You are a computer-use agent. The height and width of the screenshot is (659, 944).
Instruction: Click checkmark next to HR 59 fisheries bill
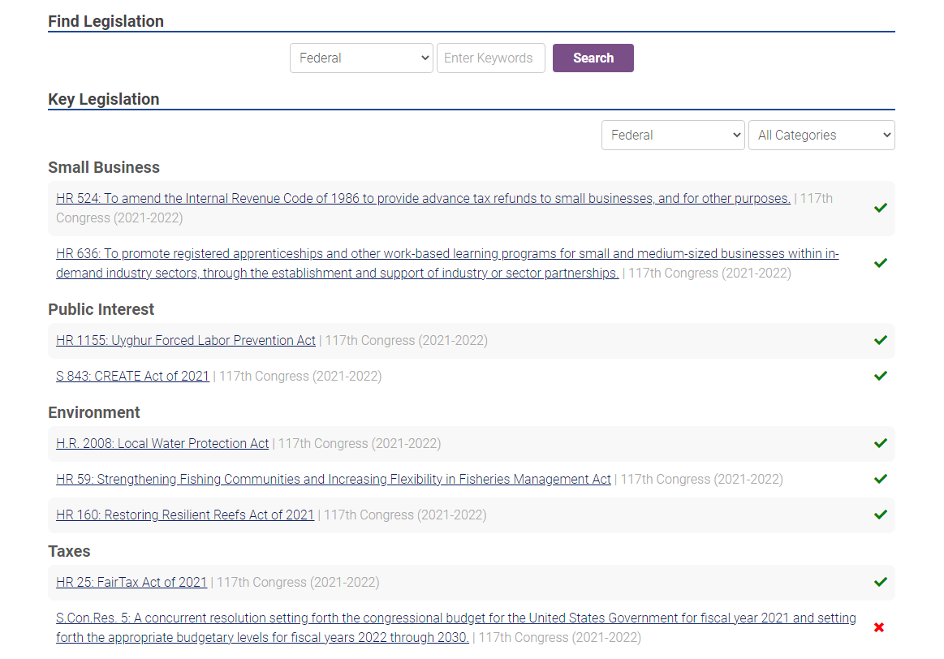click(x=880, y=479)
